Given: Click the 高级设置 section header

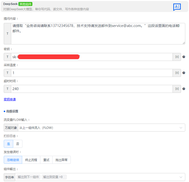Looking at the screenshot, I should (x=12, y=111).
